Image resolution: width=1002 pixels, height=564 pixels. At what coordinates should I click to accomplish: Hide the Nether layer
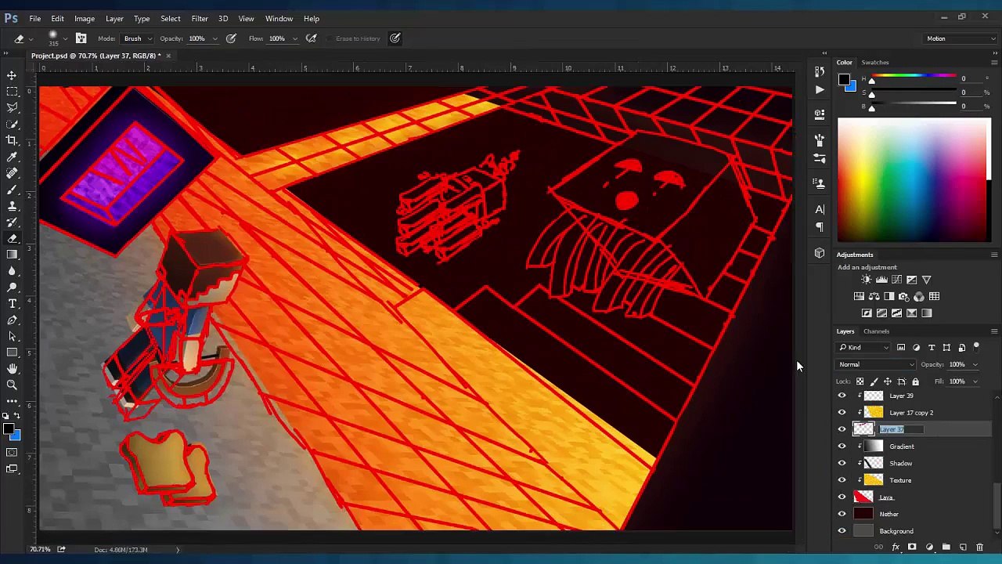click(x=842, y=514)
